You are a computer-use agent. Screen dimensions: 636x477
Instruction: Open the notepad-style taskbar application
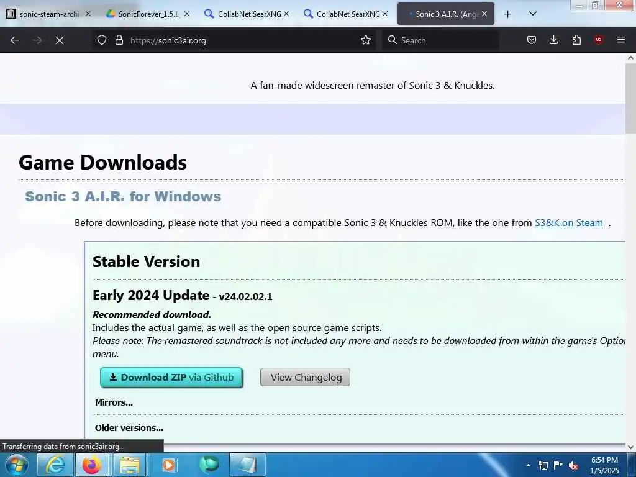[x=247, y=465]
